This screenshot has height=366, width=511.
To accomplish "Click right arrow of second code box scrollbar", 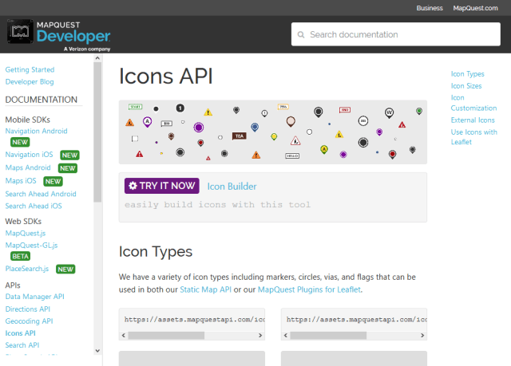I will (x=422, y=336).
